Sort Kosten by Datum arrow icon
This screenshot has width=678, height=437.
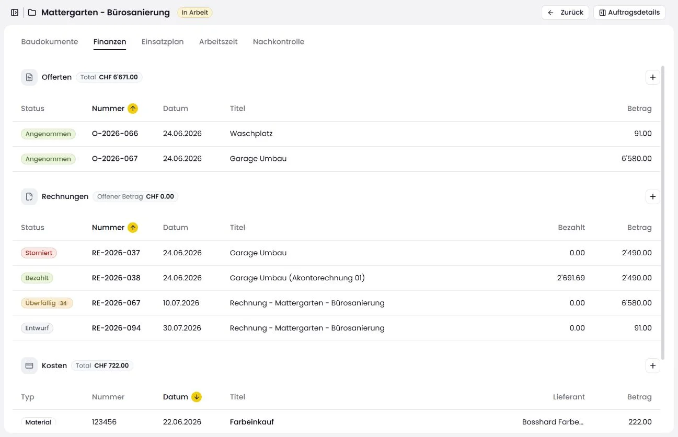(x=197, y=397)
